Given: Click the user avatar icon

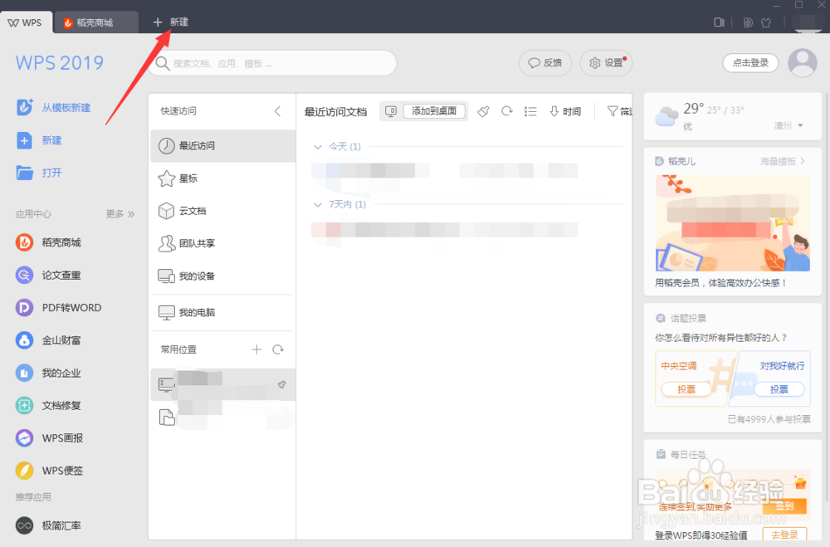Looking at the screenshot, I should pyautogui.click(x=803, y=63).
